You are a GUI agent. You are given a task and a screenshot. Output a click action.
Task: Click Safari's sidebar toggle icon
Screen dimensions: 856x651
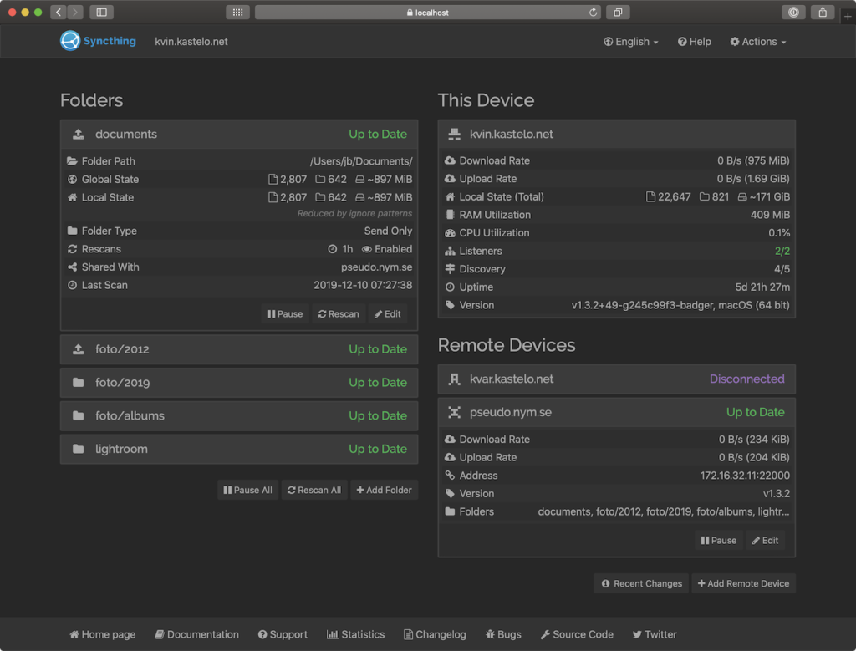tap(101, 13)
